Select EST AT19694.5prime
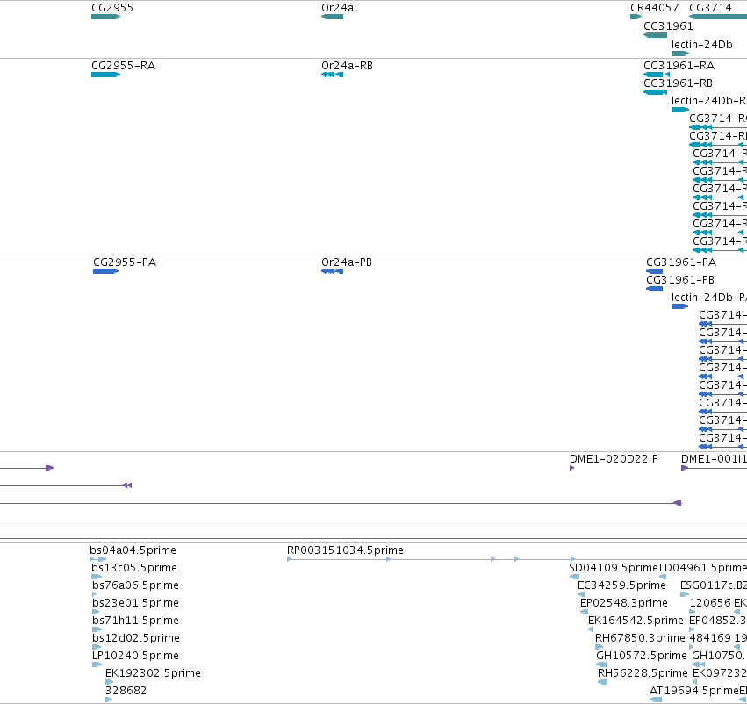 click(x=694, y=691)
